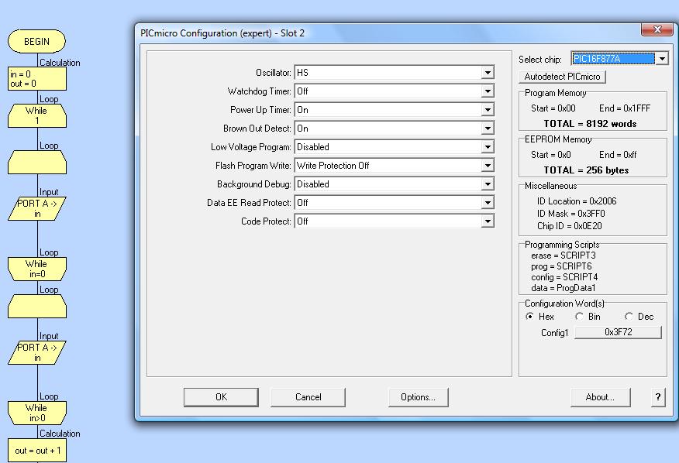
Task: Click the 'TOTAL = 256 bytes' text
Action: (586, 170)
